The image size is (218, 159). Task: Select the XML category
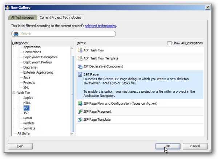pos(26,88)
